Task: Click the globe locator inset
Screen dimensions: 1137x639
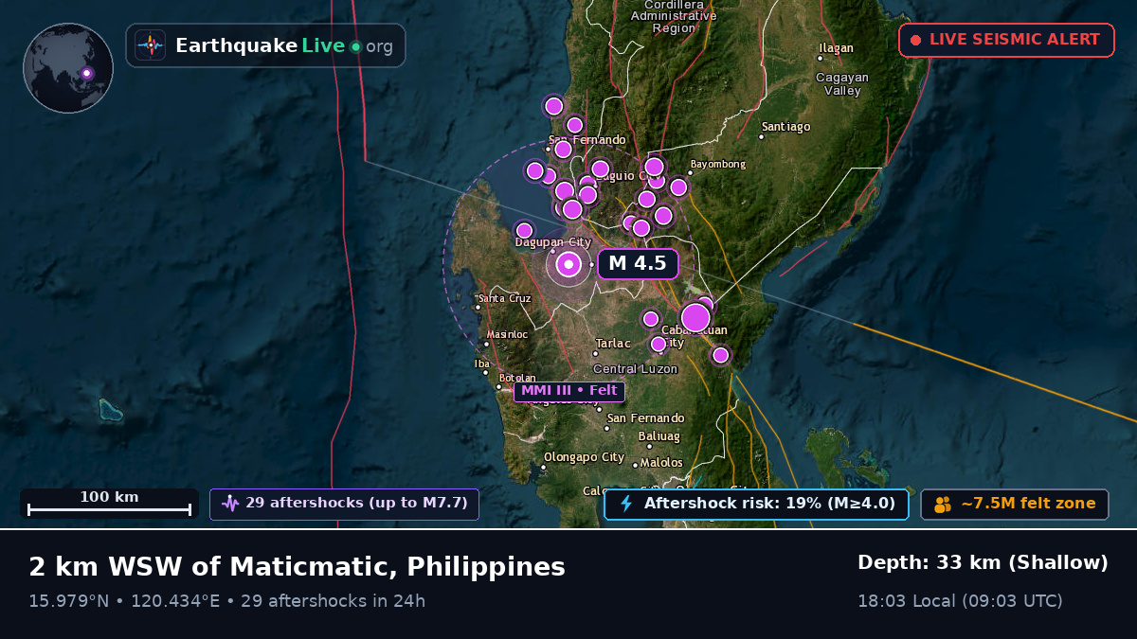Action: click(68, 68)
